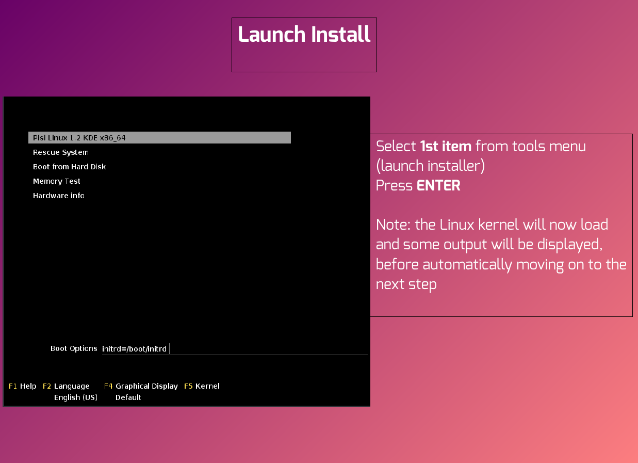Image resolution: width=638 pixels, height=463 pixels.
Task: Open F5 Kernel options
Action: coord(202,386)
